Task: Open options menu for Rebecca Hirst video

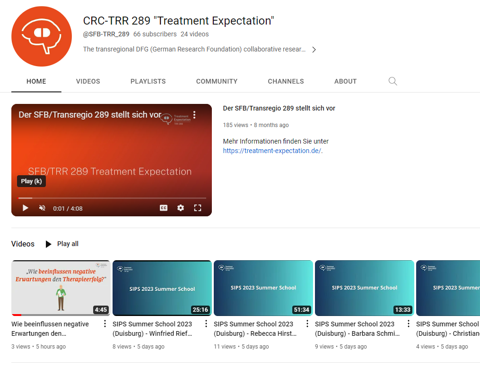Action: pos(307,324)
